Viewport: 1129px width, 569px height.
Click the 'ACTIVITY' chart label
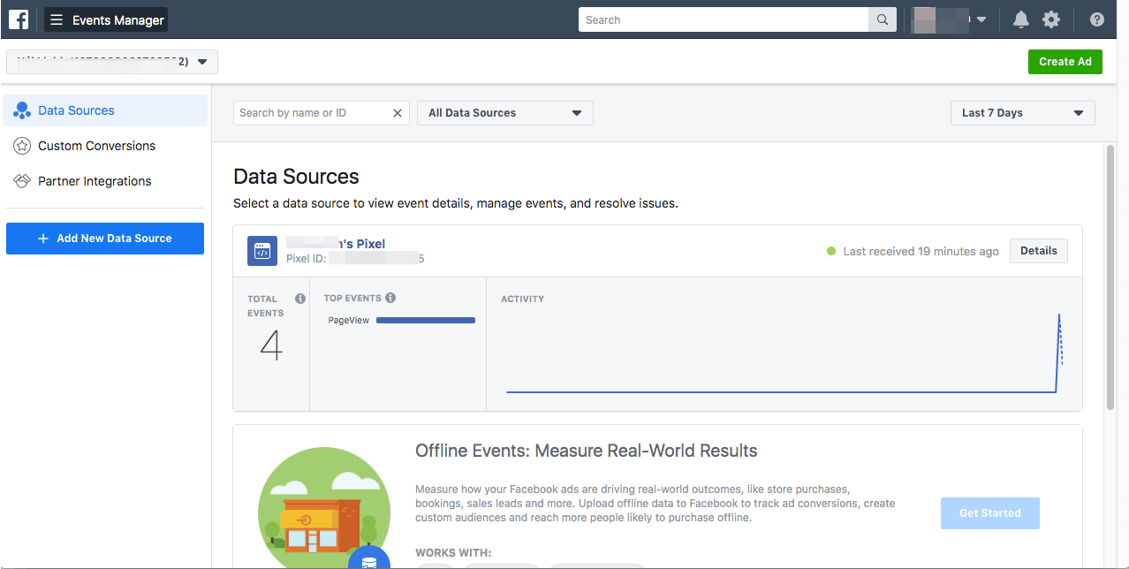pyautogui.click(x=522, y=299)
